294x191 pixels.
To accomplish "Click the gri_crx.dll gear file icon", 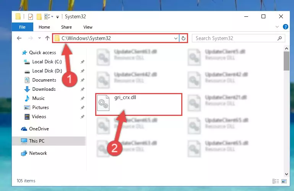I will 103,103.
